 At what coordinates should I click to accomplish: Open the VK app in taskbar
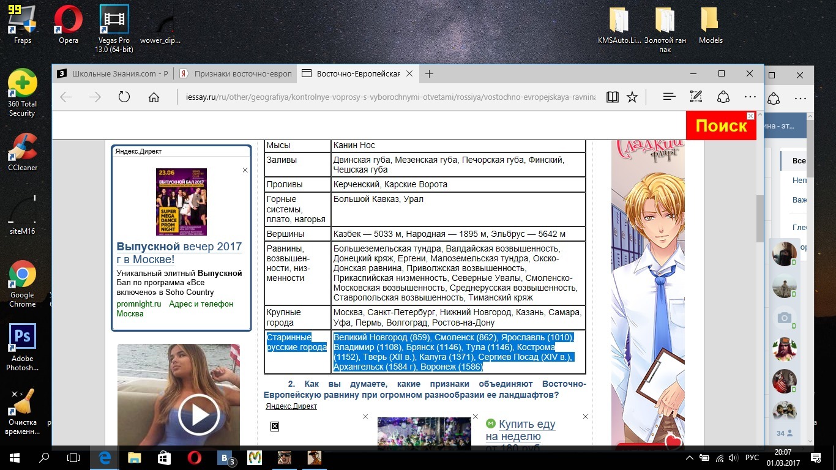[x=224, y=457]
